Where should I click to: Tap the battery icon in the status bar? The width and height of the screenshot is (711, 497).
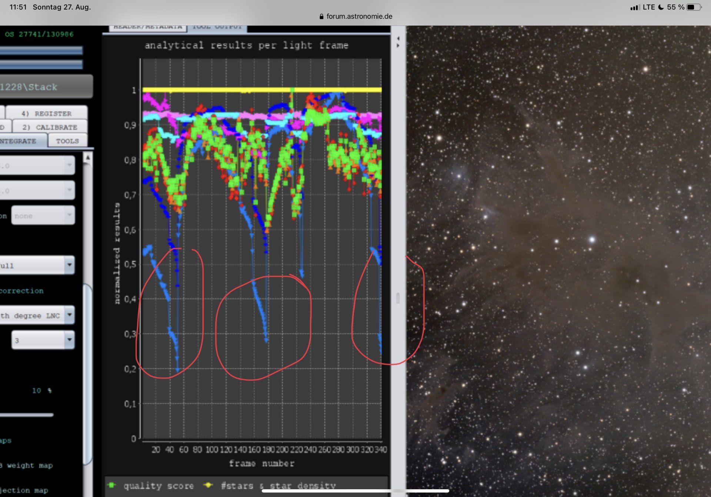[694, 7]
